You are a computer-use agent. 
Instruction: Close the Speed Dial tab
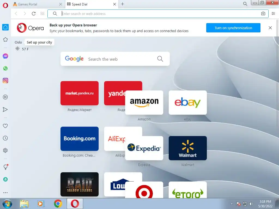(x=115, y=4)
